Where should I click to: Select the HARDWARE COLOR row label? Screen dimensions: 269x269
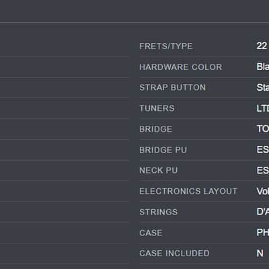pos(181,67)
